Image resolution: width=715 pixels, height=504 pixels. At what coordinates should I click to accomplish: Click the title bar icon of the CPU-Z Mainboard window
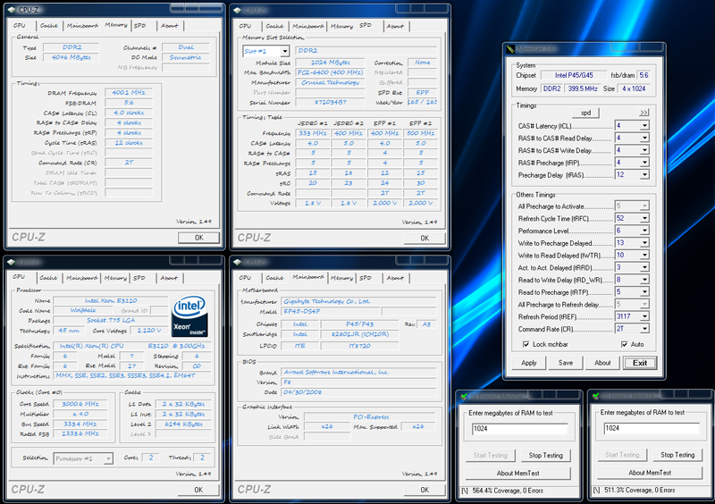pos(237,262)
